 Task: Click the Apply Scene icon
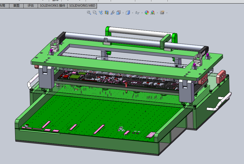(153, 13)
